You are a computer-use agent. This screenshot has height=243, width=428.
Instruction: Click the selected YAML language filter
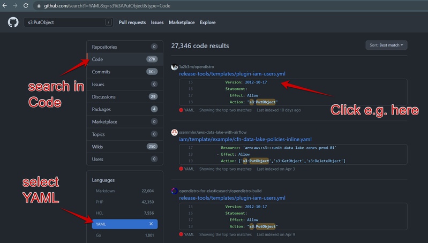(x=125, y=224)
